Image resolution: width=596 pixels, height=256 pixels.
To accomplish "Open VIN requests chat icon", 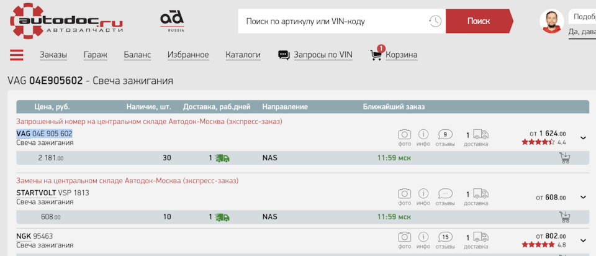I will click(284, 55).
